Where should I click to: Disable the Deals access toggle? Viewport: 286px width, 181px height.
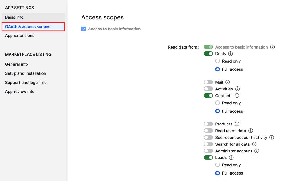(208, 53)
